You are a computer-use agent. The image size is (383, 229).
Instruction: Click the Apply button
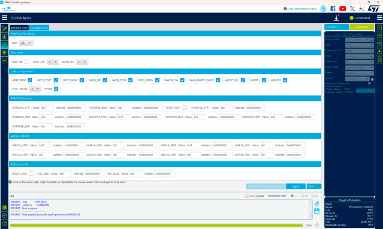[296, 186]
